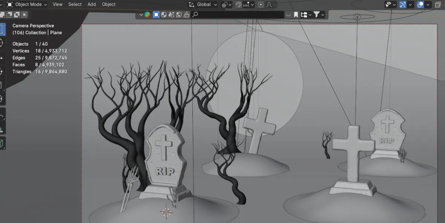
Task: Open the asset browser display type chevron
Action: (x=141, y=14)
